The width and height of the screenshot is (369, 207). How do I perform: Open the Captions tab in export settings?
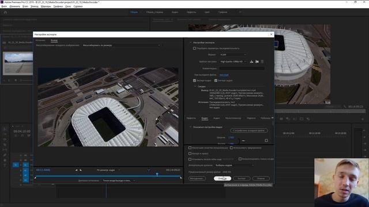[x=251, y=118]
